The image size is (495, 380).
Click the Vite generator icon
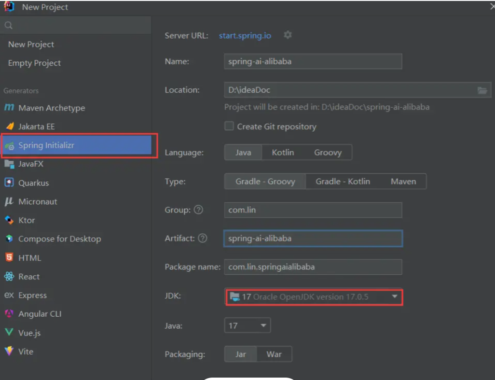(x=9, y=351)
